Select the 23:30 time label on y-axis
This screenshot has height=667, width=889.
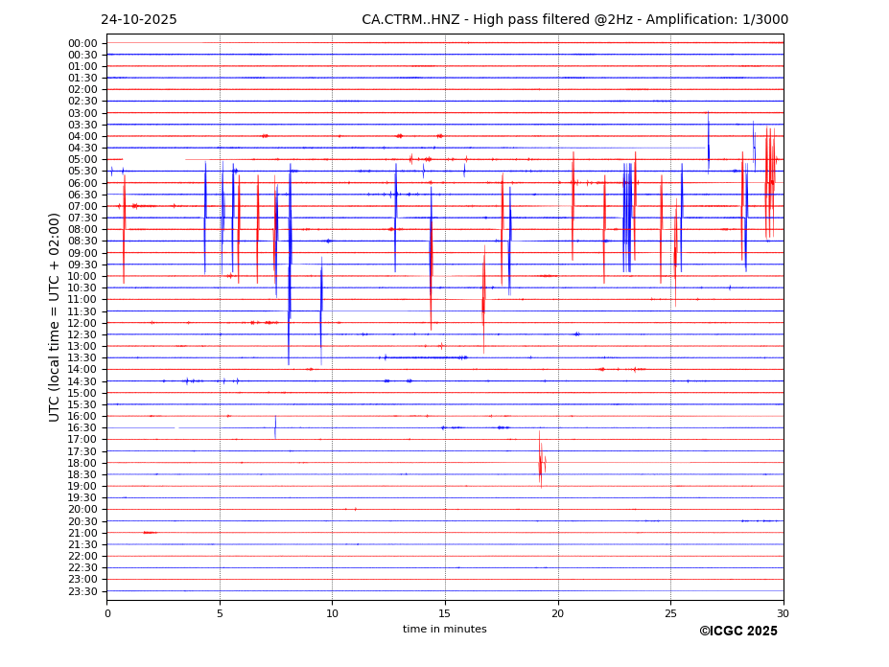tap(82, 591)
